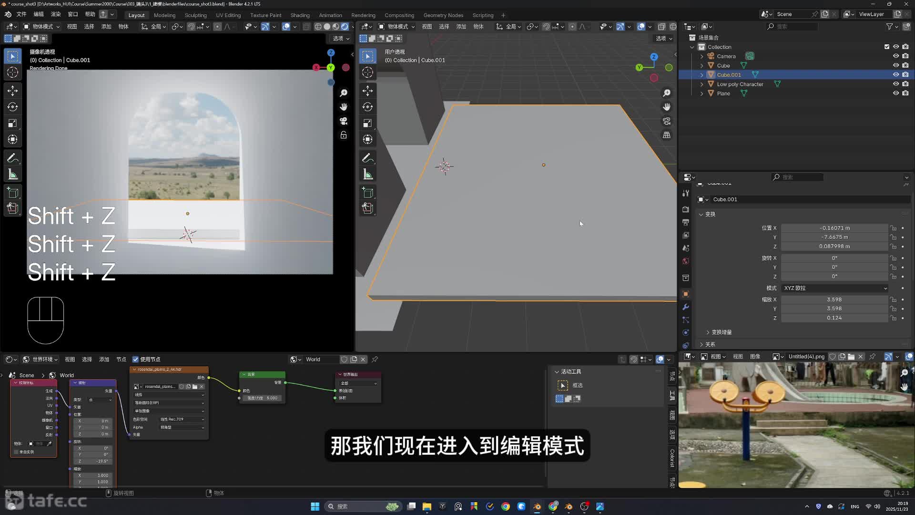
Task: Expand the Low poly Character tree item
Action: coord(701,84)
